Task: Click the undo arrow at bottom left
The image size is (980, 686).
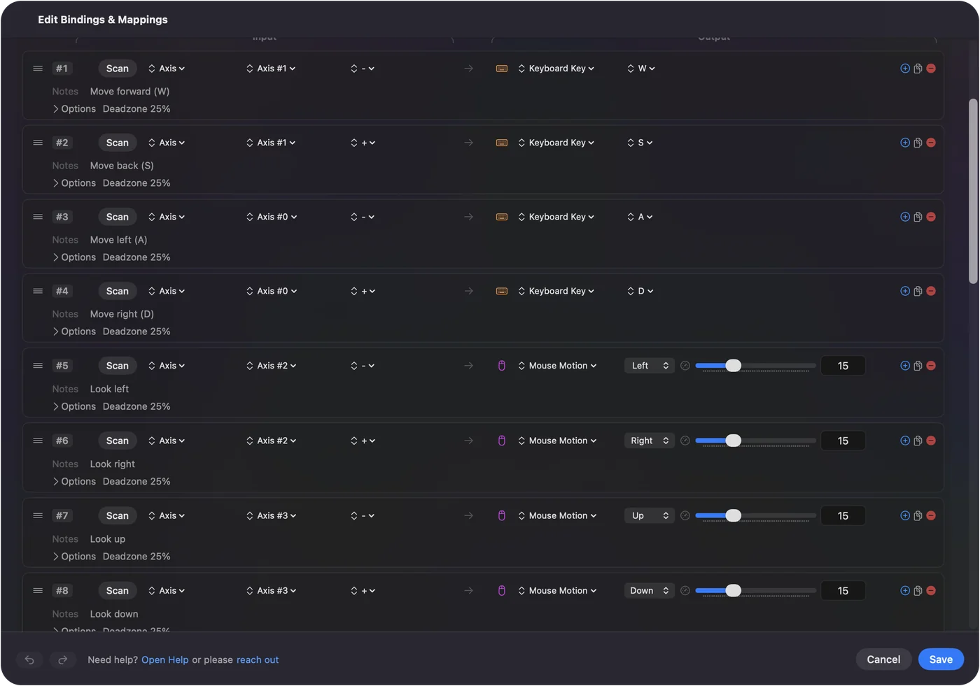Action: pos(29,659)
